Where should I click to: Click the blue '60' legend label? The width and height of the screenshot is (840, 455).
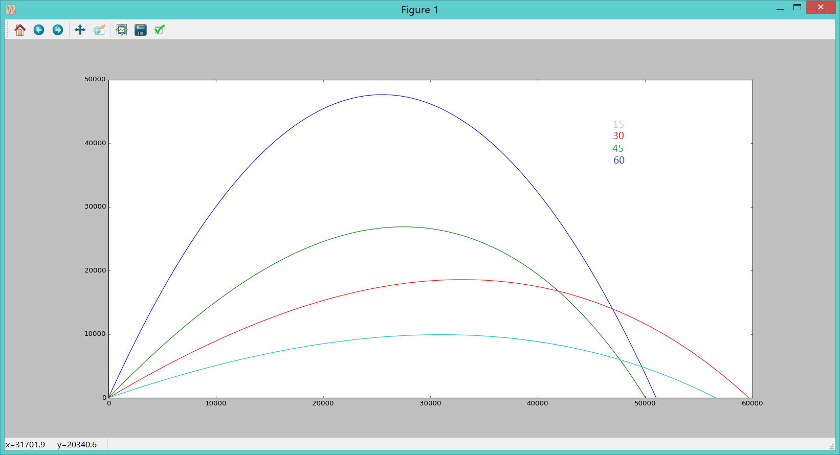[619, 160]
